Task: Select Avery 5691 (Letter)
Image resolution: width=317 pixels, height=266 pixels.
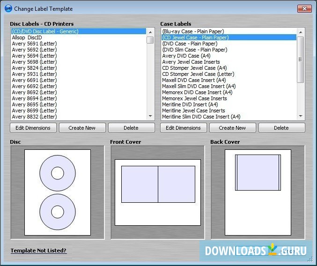Action: pyautogui.click(x=79, y=44)
